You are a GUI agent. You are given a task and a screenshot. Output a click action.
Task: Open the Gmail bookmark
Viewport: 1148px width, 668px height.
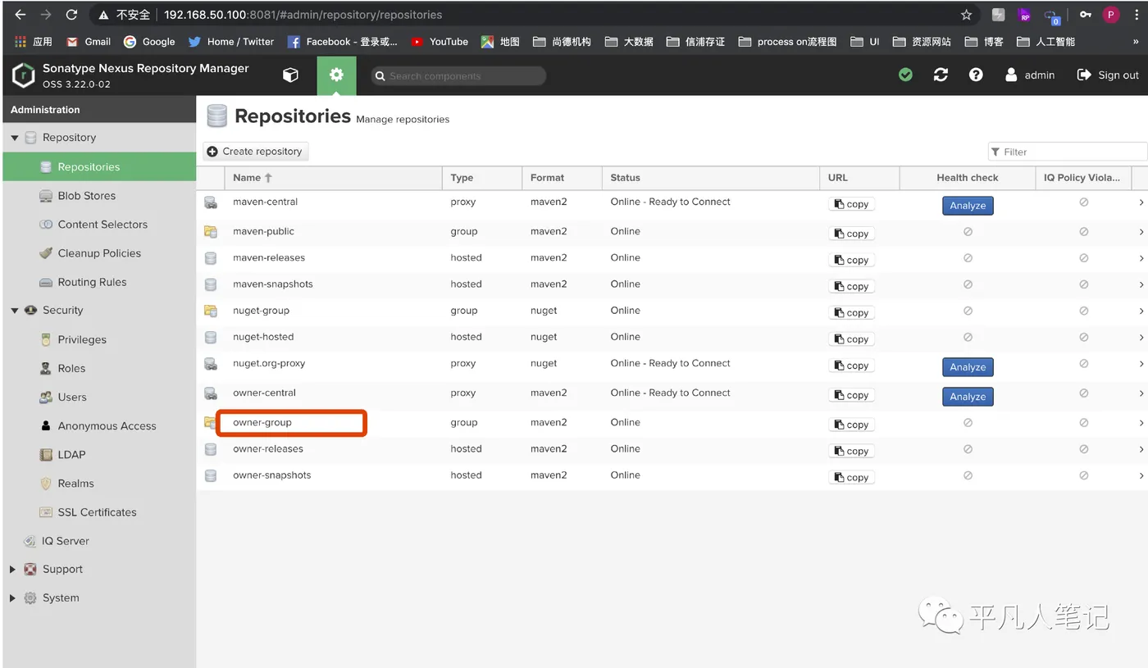pyautogui.click(x=89, y=42)
